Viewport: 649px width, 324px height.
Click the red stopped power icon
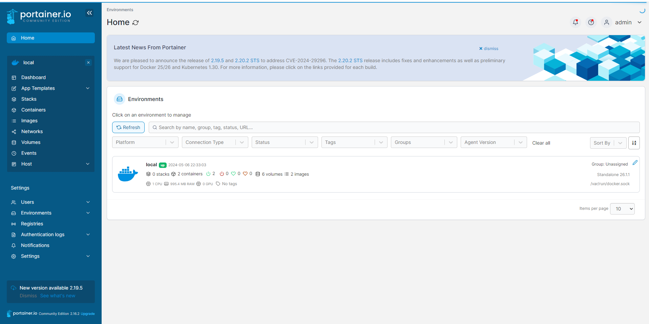222,174
